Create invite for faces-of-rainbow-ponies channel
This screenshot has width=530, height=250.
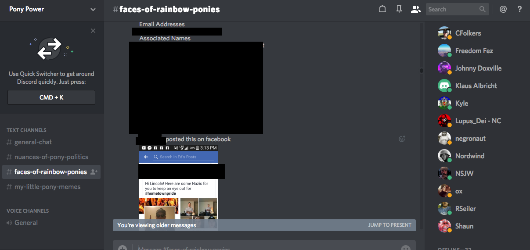click(x=94, y=172)
